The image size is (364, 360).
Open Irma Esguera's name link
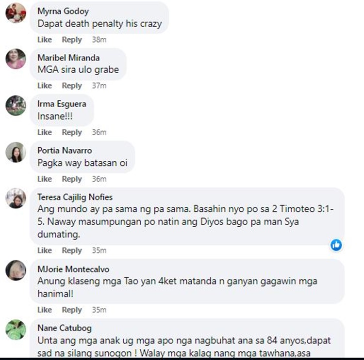(x=62, y=104)
